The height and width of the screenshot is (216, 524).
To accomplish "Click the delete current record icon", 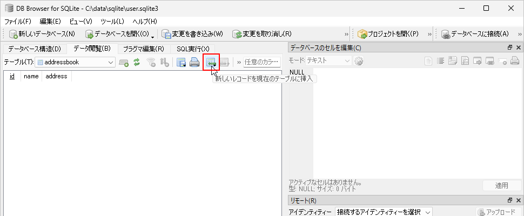I will coord(224,62).
